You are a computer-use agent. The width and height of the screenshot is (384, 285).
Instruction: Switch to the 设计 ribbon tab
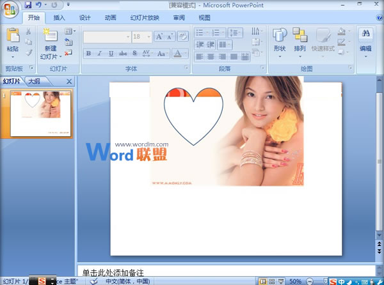click(x=84, y=18)
